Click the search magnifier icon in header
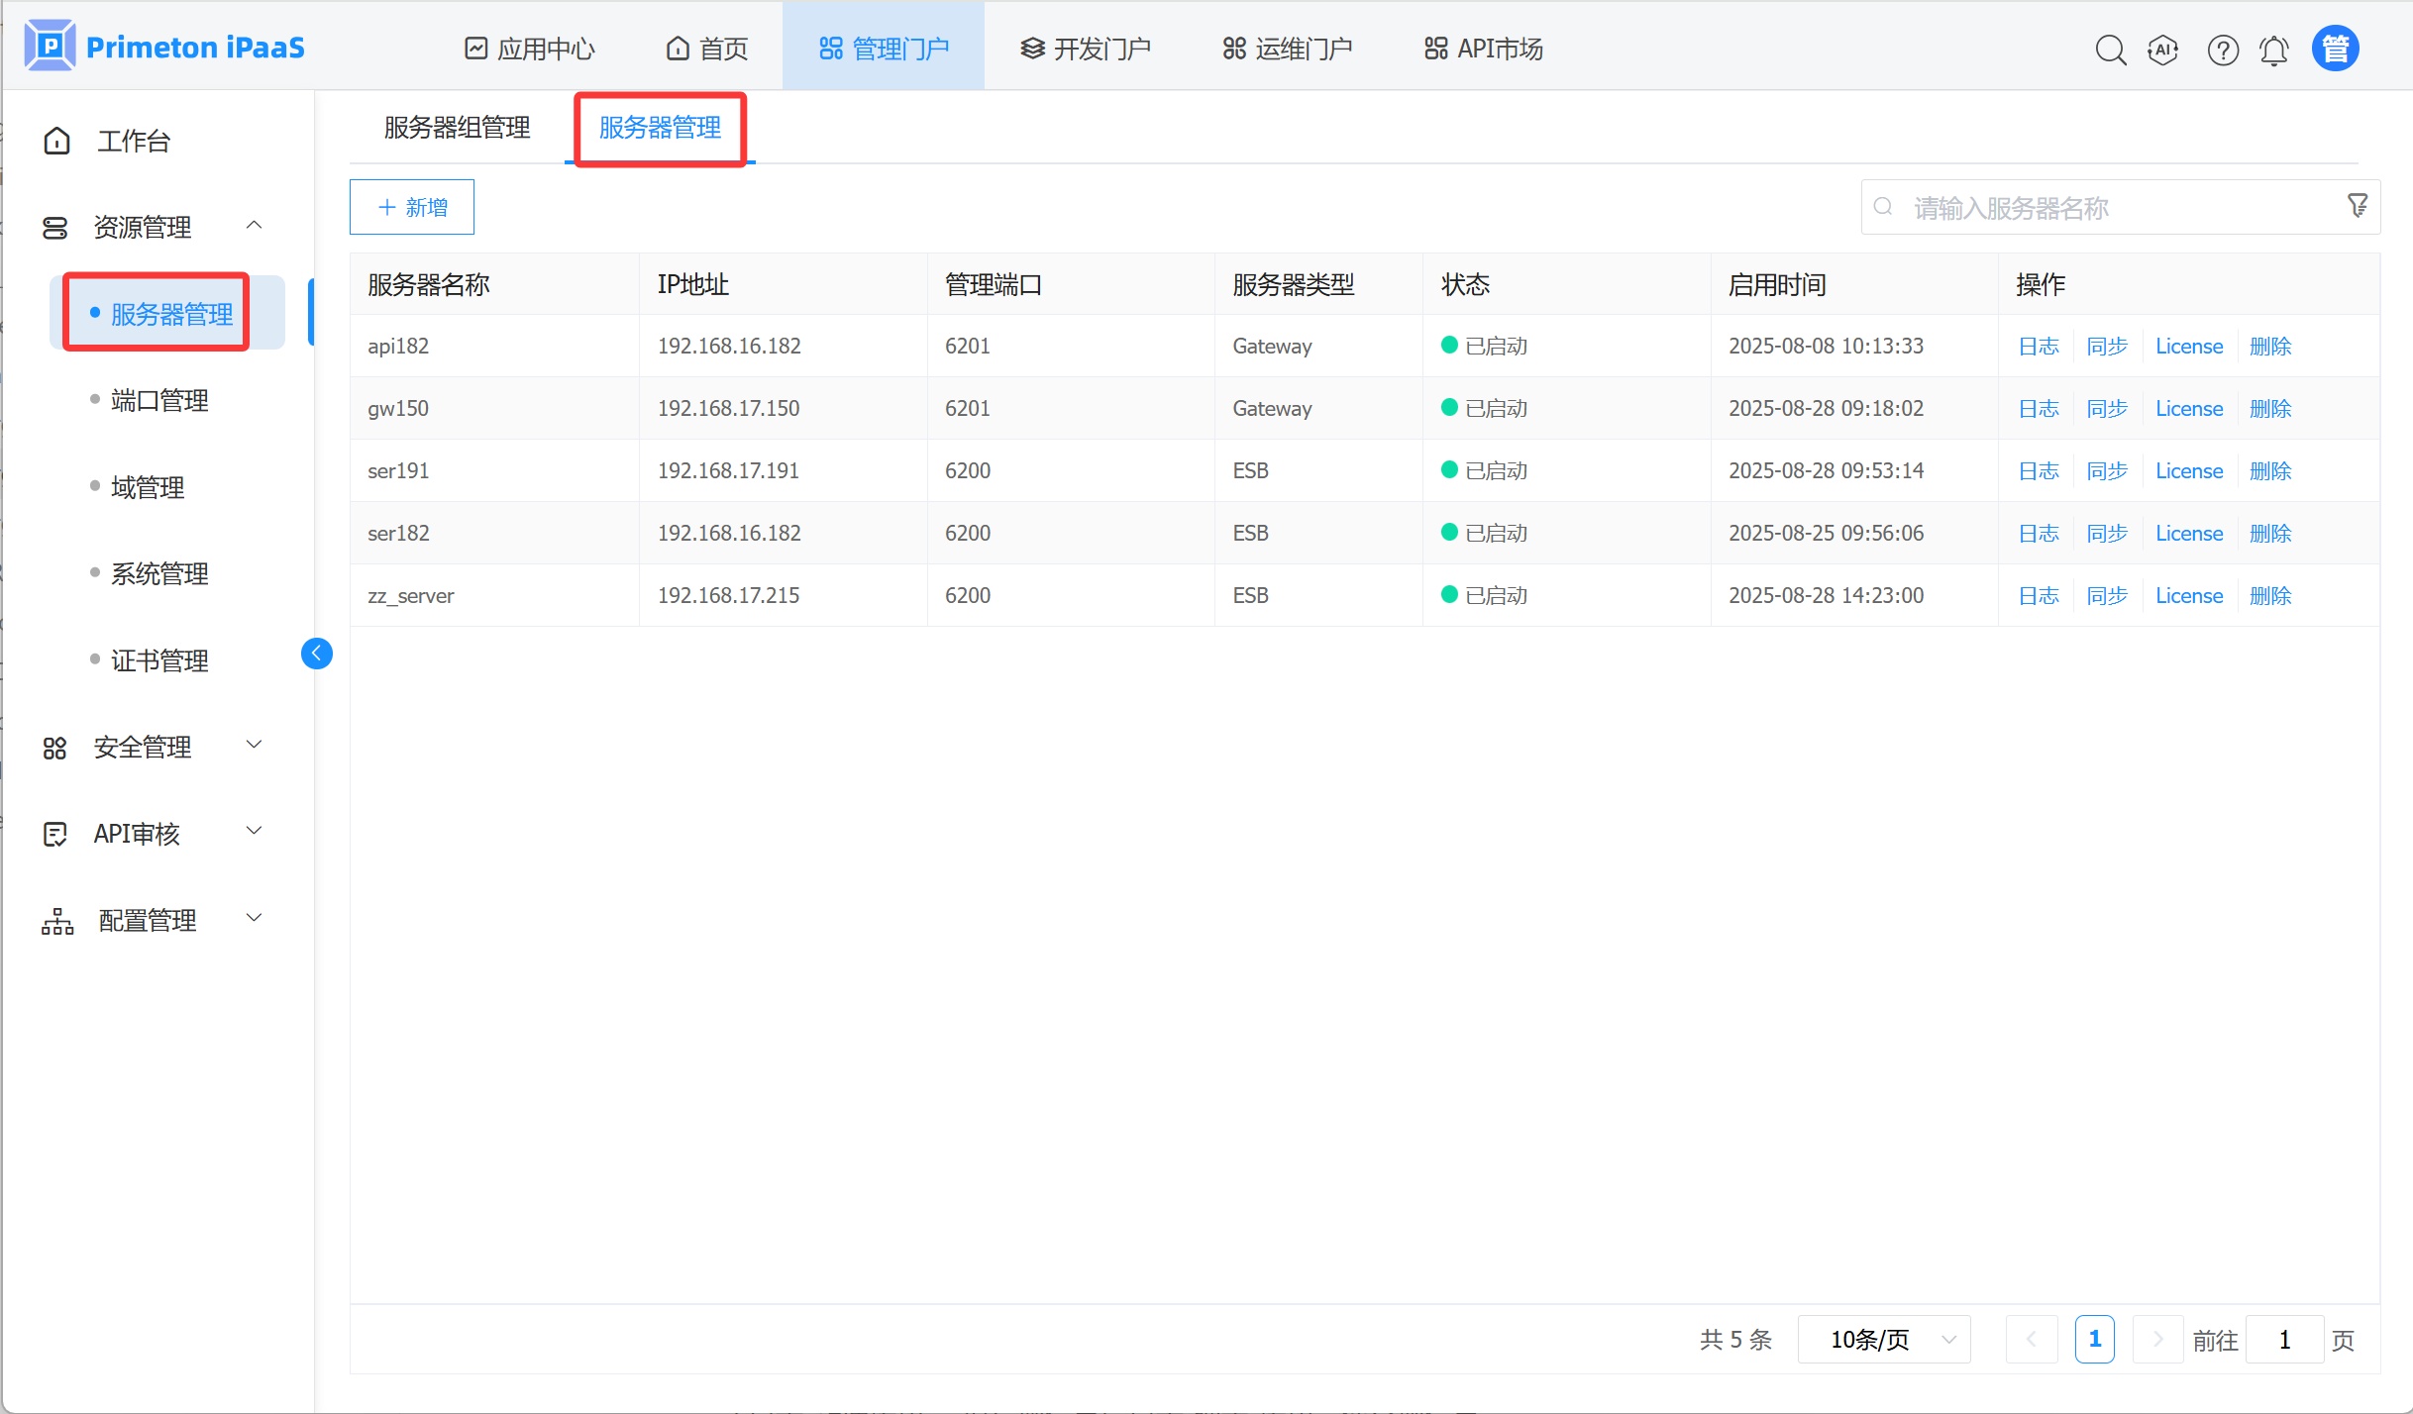 click(2110, 50)
